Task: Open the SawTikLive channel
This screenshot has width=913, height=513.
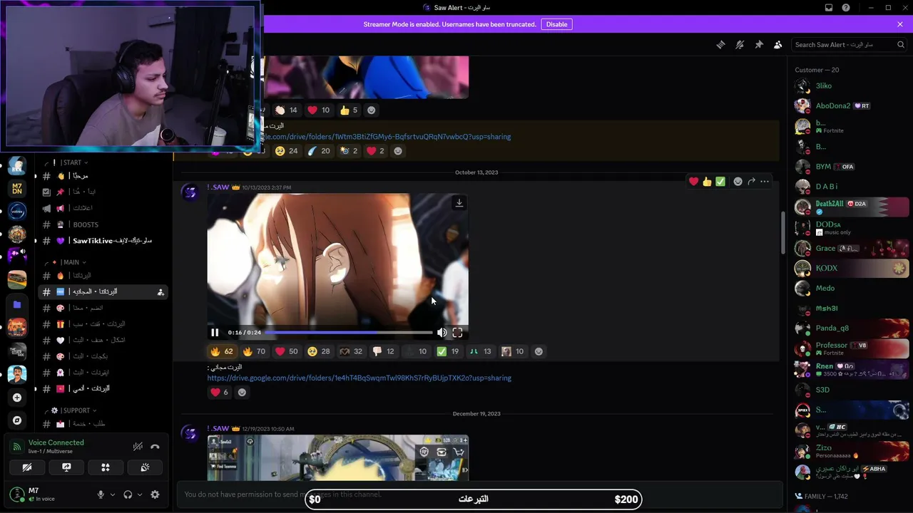Action: tap(103, 241)
